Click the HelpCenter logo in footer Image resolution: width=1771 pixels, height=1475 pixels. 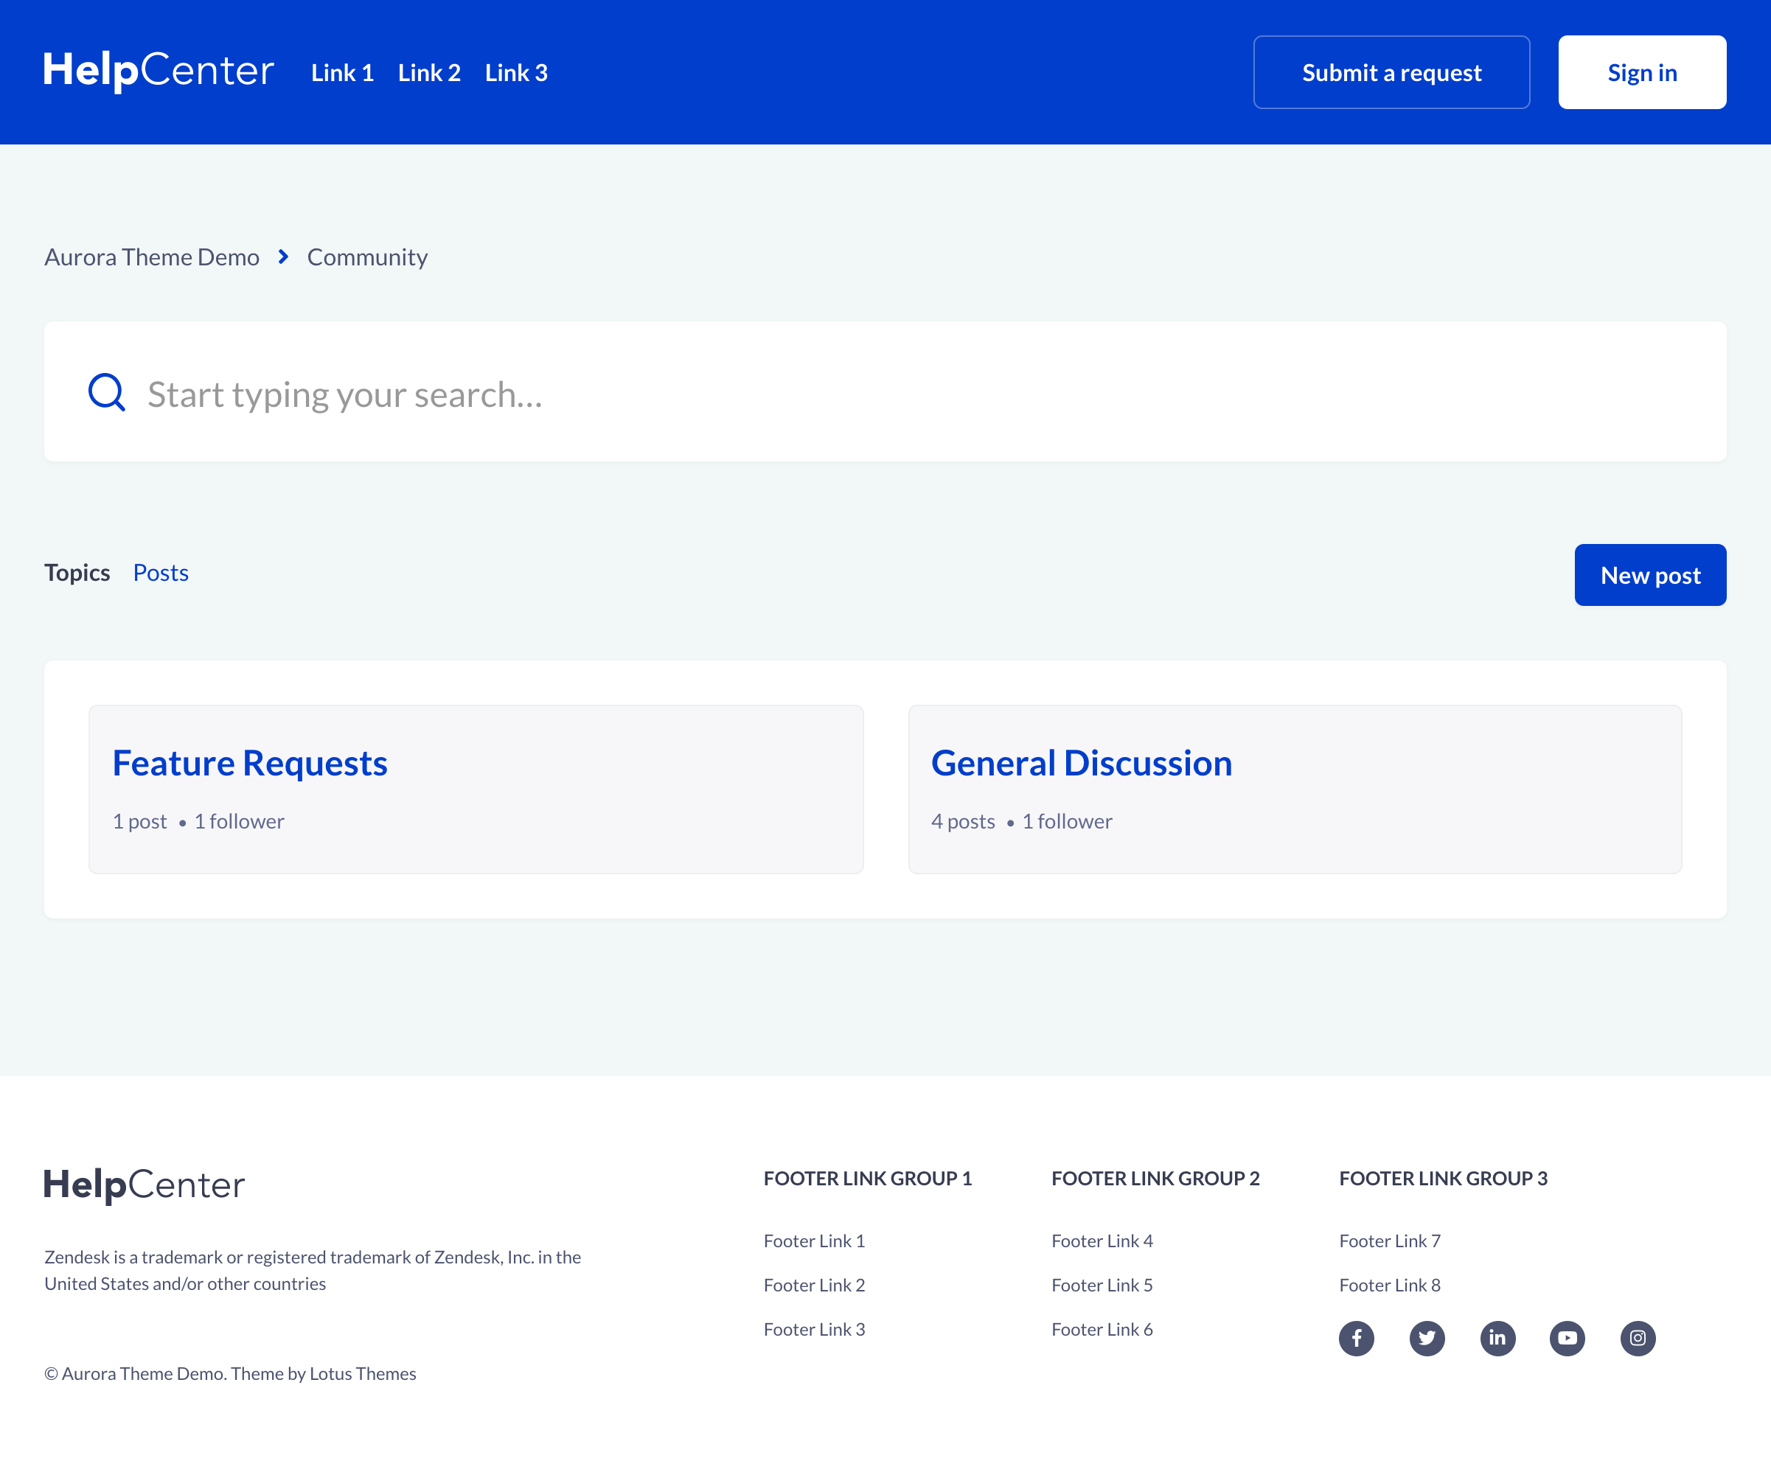145,1184
